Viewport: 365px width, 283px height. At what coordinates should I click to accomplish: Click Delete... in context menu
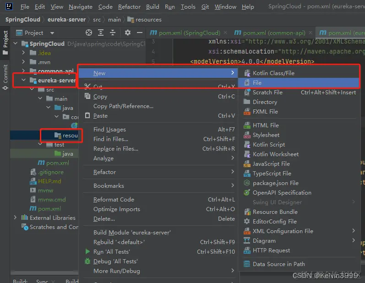[158, 219]
